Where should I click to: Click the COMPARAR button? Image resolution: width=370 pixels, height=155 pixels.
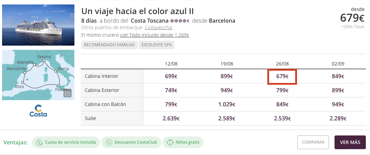pos(313,142)
